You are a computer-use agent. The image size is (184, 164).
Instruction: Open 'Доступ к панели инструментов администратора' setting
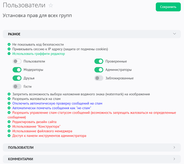point(49,136)
